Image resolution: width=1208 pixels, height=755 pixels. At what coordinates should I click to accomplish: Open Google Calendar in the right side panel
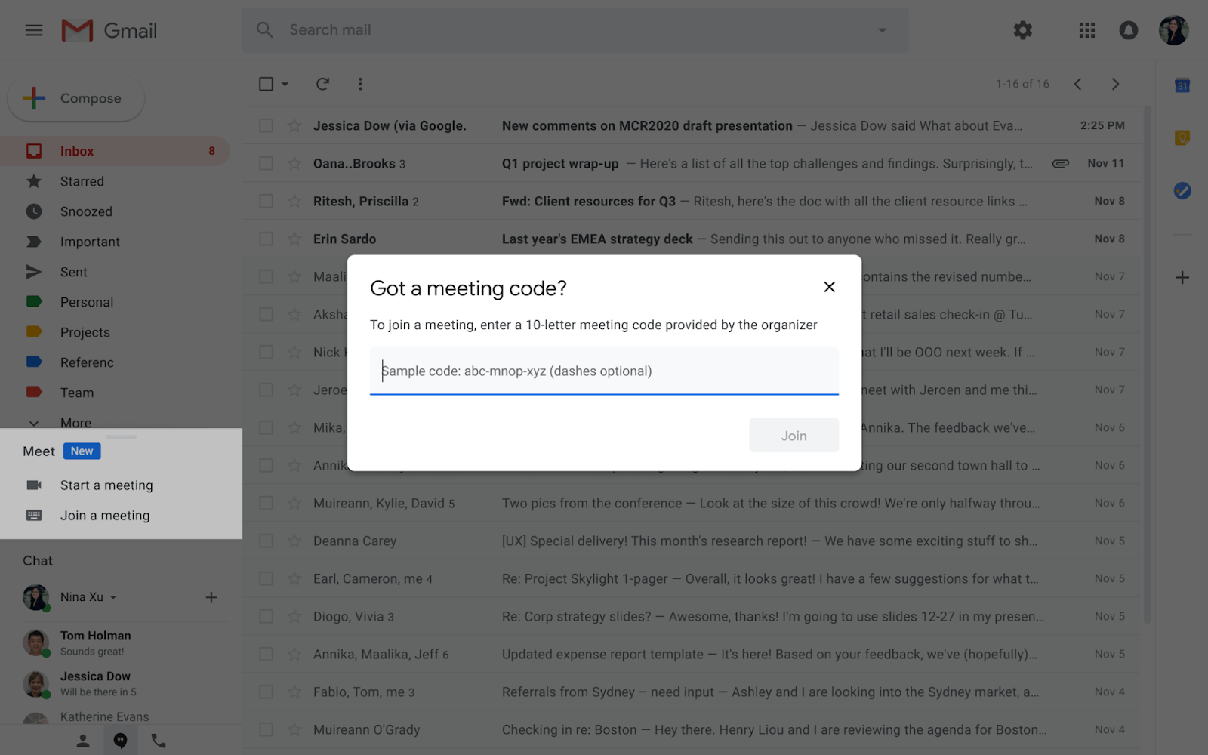point(1182,85)
